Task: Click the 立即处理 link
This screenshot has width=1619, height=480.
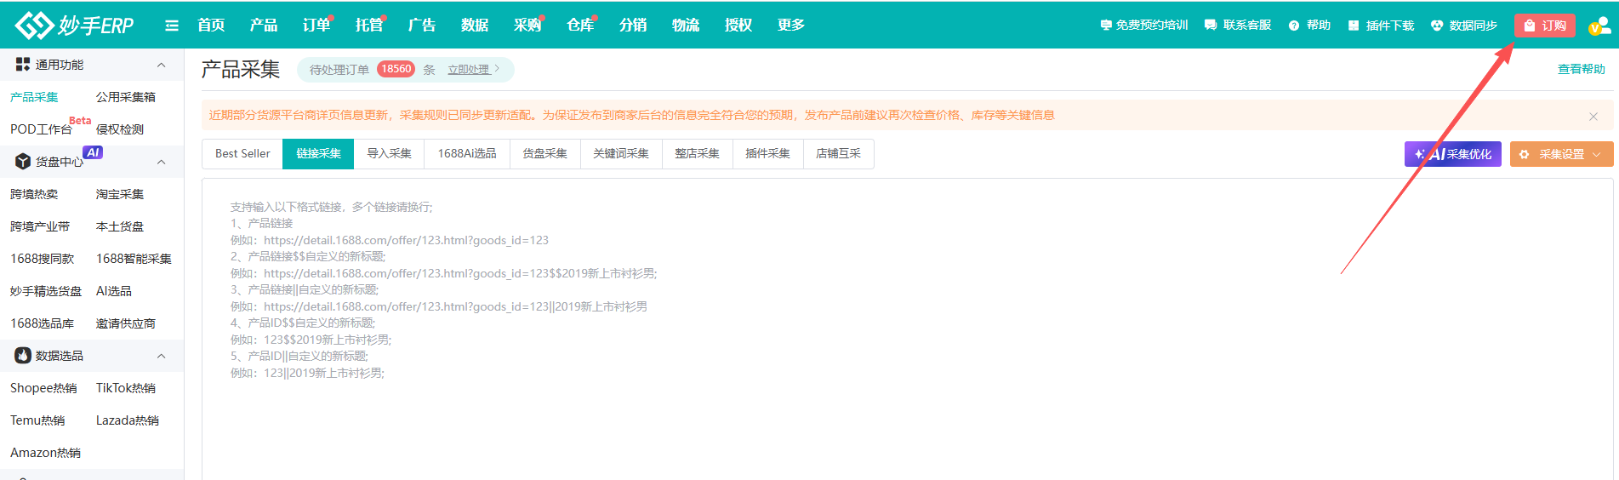Action: pos(473,70)
